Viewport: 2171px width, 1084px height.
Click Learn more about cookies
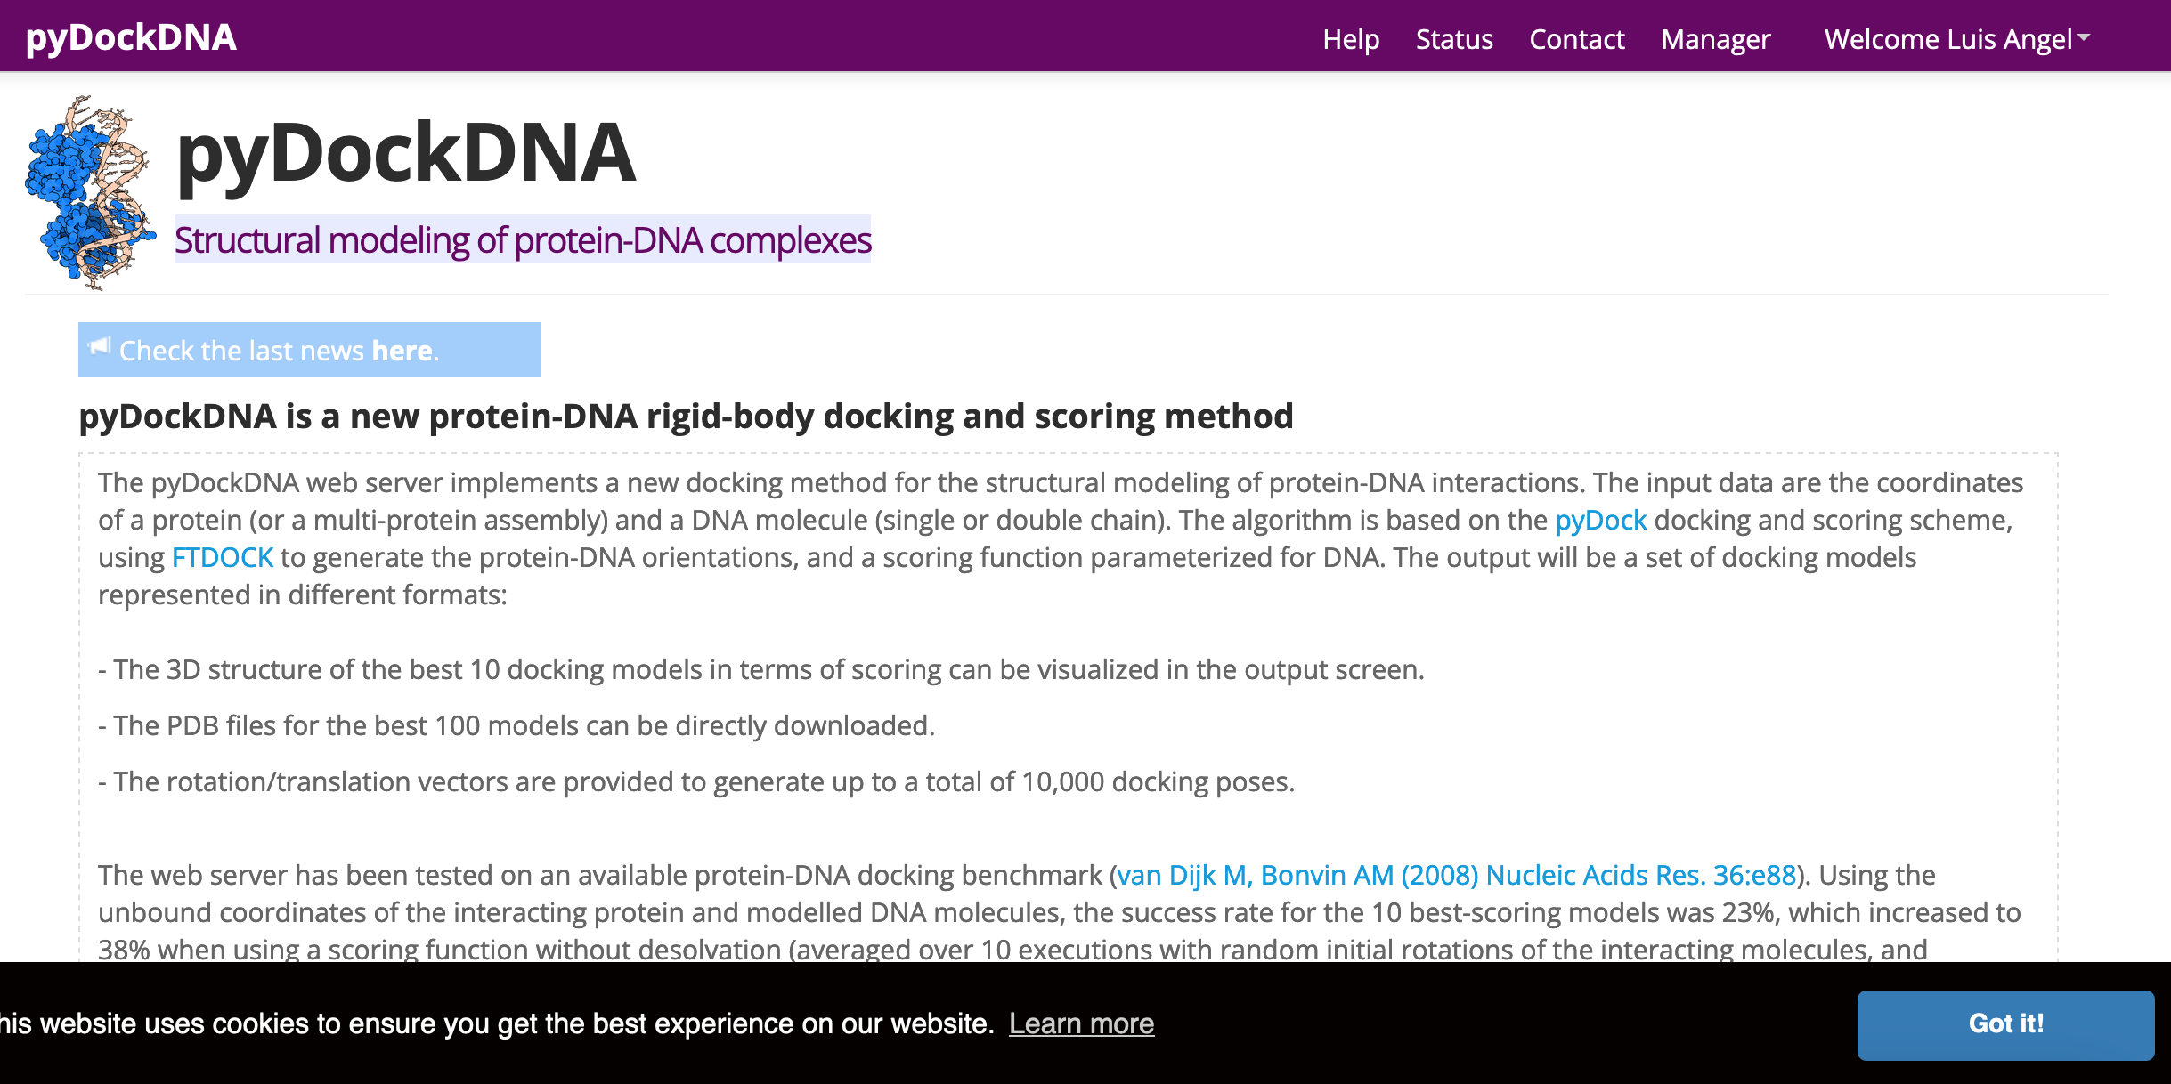point(1083,1023)
